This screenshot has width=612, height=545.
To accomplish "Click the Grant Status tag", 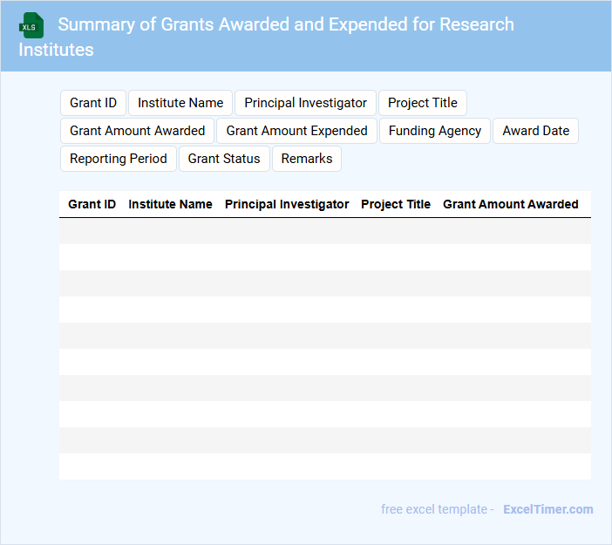I will [224, 159].
